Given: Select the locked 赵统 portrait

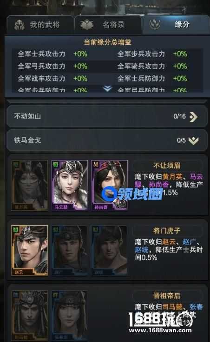Looking at the screenshot, I should point(109,250).
